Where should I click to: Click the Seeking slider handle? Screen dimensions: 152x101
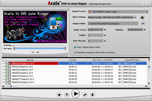click(13, 45)
